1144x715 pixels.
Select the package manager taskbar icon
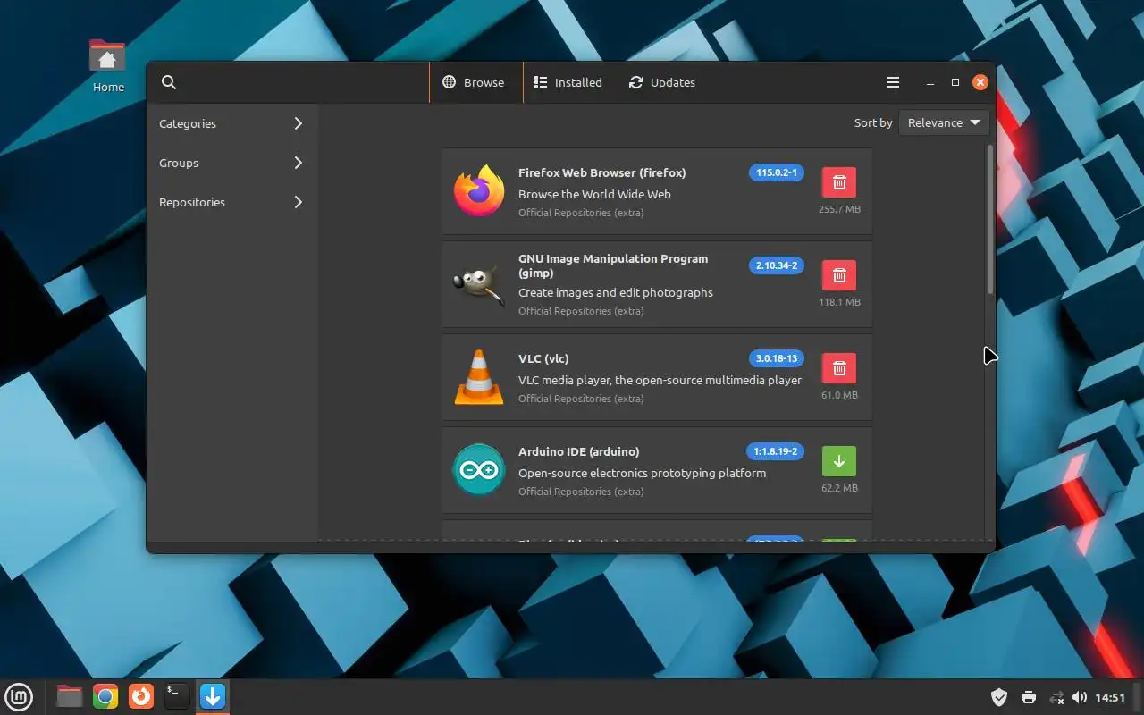click(213, 696)
